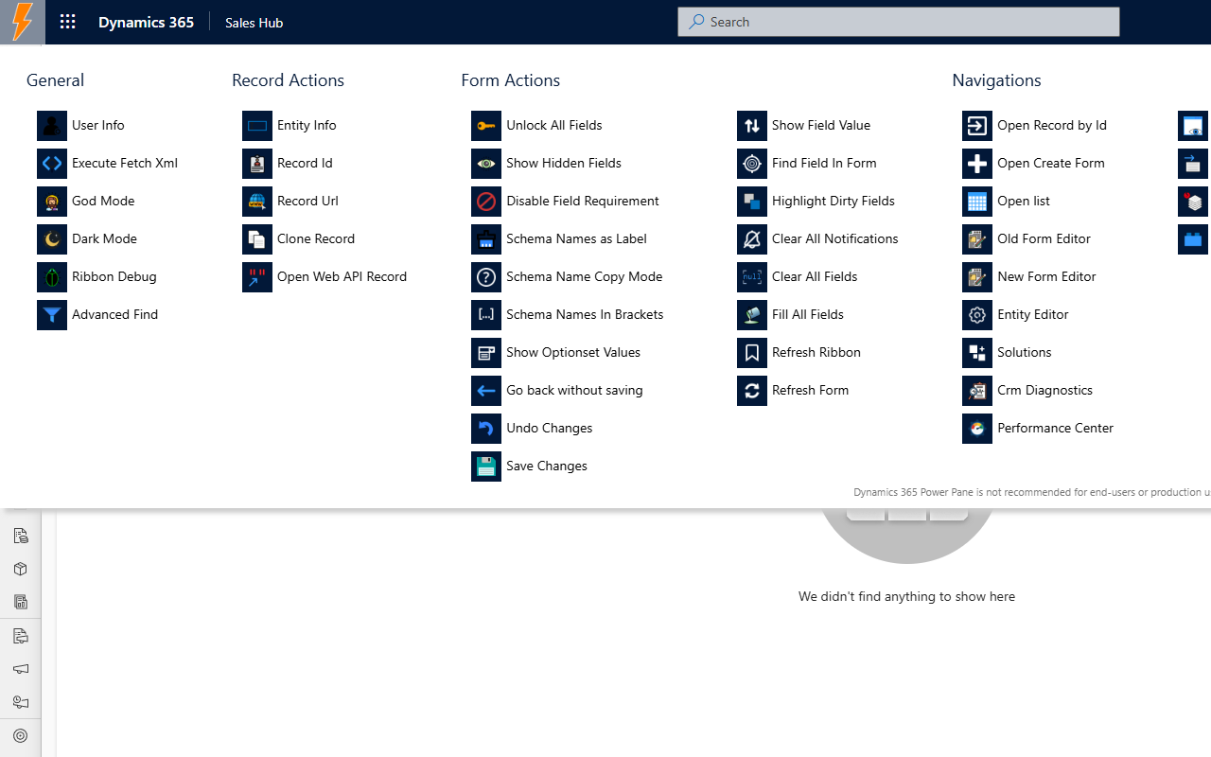
Task: Show Hidden Fields
Action: 563,163
